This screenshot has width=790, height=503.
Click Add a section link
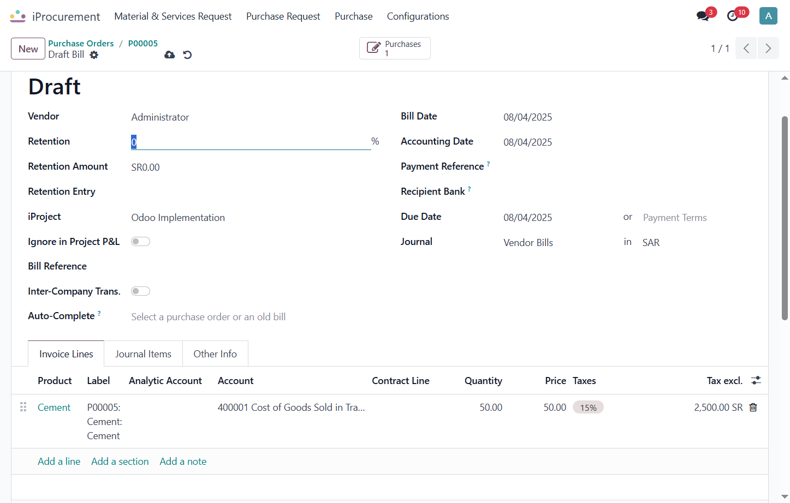120,462
